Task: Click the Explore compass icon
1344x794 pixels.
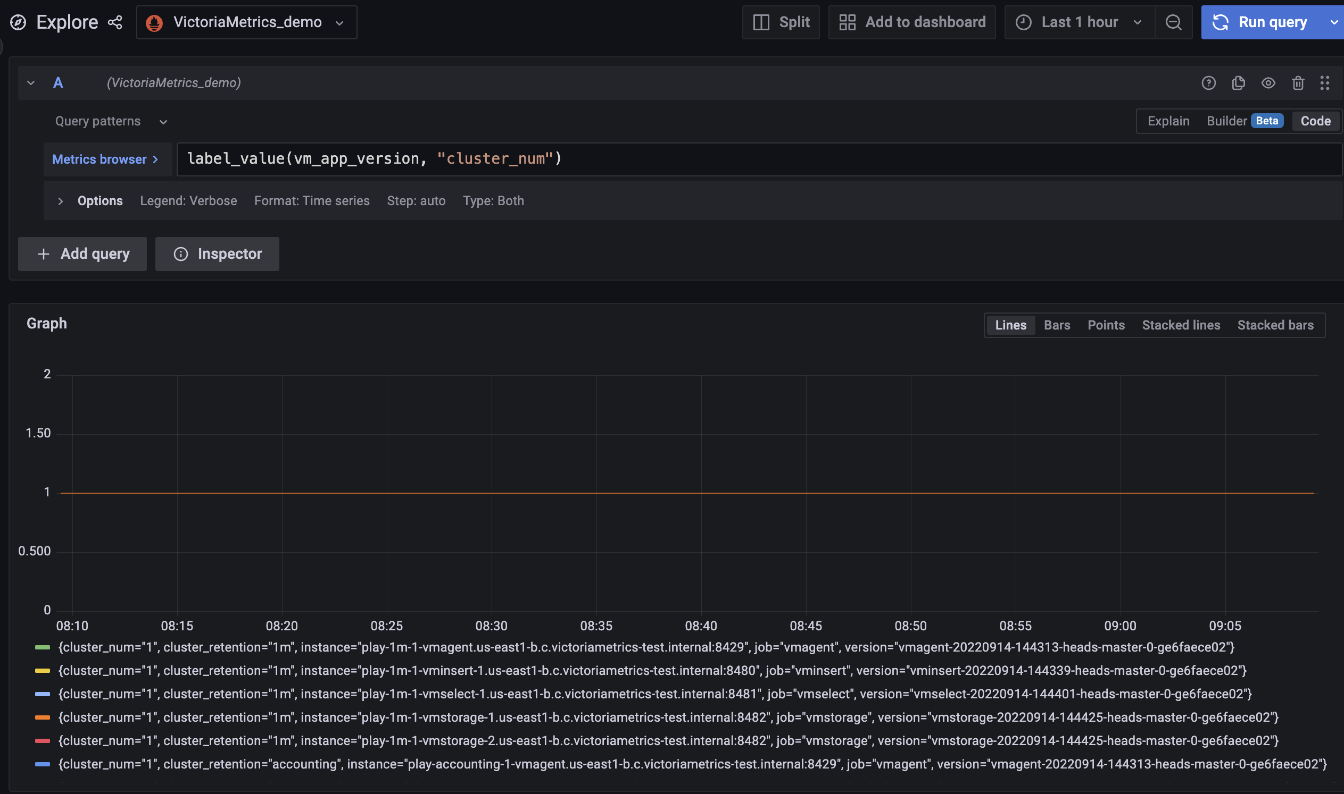Action: click(17, 22)
